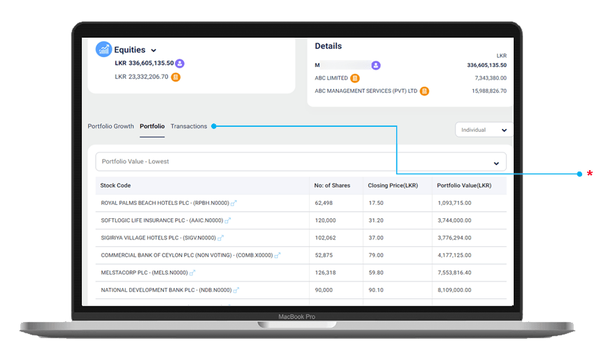This screenshot has width=615, height=359.
Task: Open external link icon for Royal Palms Beach Hotels
Action: pos(233,203)
